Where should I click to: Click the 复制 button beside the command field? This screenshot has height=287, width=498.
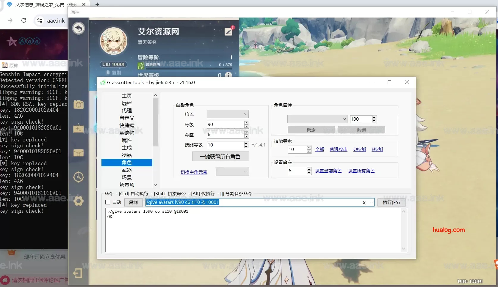click(x=133, y=202)
